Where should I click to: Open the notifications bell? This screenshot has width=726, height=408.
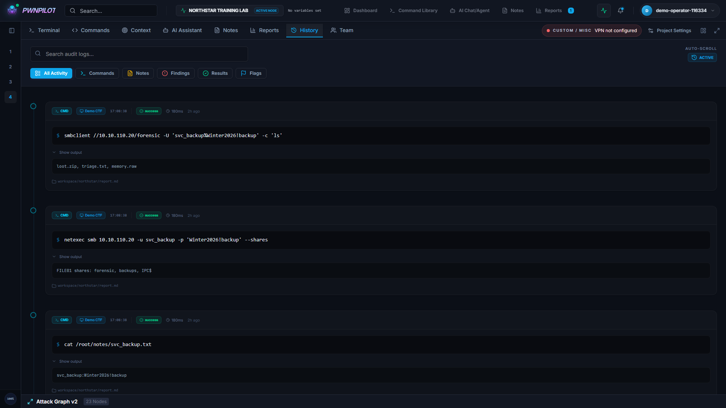621,11
